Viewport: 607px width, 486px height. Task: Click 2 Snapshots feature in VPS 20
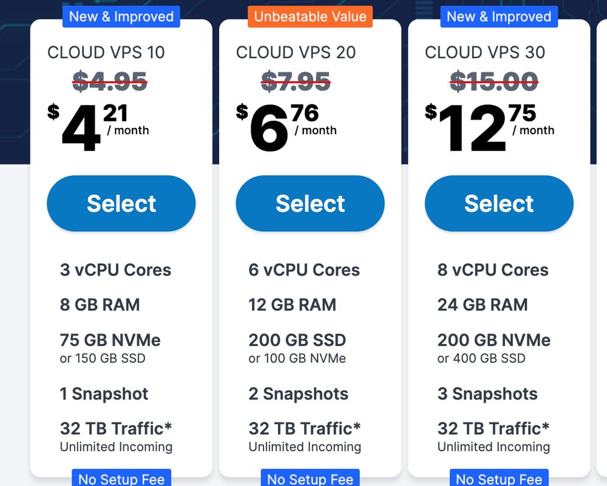[298, 394]
